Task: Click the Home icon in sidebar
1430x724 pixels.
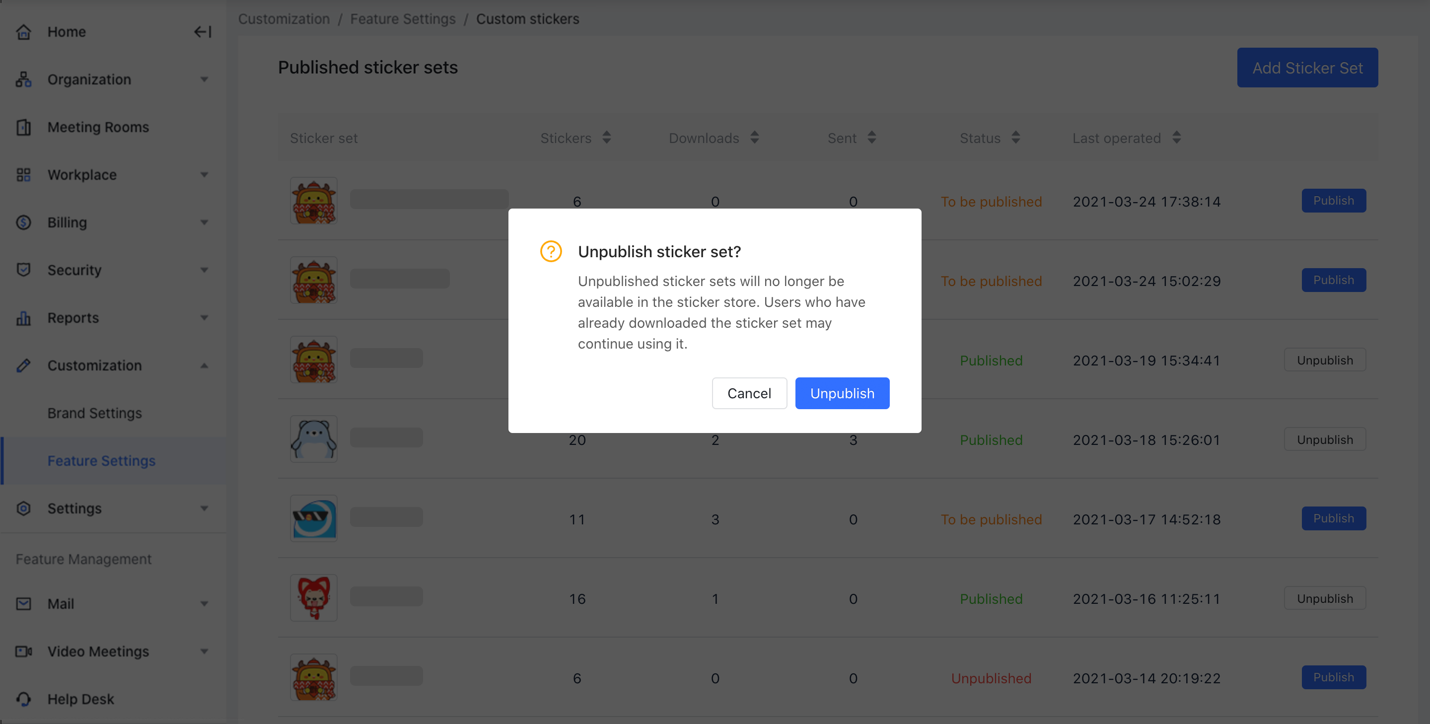Action: click(x=23, y=32)
